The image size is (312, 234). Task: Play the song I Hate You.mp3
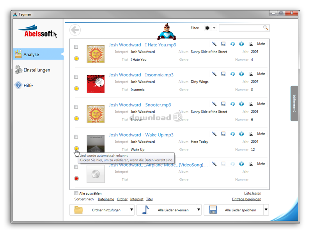[241, 44]
